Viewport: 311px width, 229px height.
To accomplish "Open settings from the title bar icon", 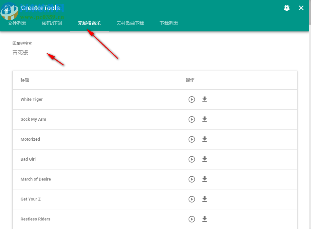I will [x=286, y=8].
